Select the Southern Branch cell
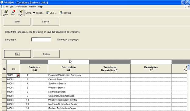This screenshot has width=190, height=111. click(x=69, y=83)
